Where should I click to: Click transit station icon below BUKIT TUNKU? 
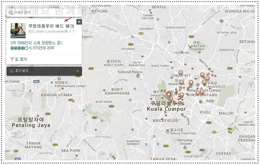[172, 68]
